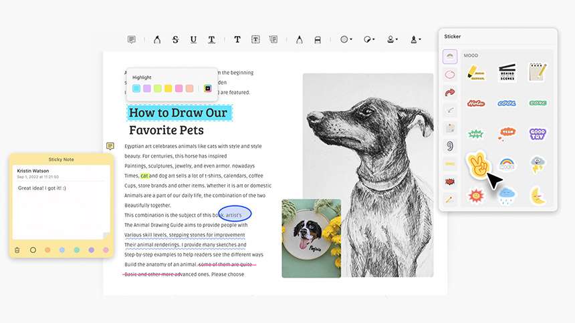Select the mood sticker category tab
The image size is (575, 323).
pyautogui.click(x=450, y=57)
